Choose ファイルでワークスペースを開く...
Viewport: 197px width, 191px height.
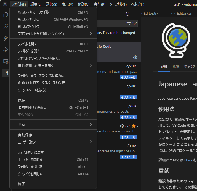pos(53,58)
